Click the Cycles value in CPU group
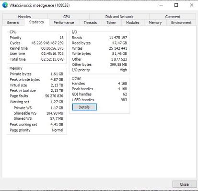The height and width of the screenshot is (191, 198). pos(47,43)
